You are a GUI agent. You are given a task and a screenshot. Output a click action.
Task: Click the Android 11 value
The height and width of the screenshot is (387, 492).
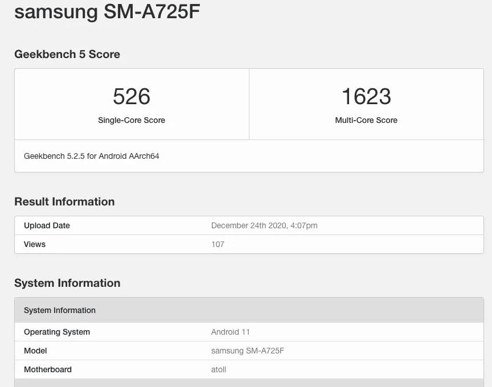coord(230,332)
